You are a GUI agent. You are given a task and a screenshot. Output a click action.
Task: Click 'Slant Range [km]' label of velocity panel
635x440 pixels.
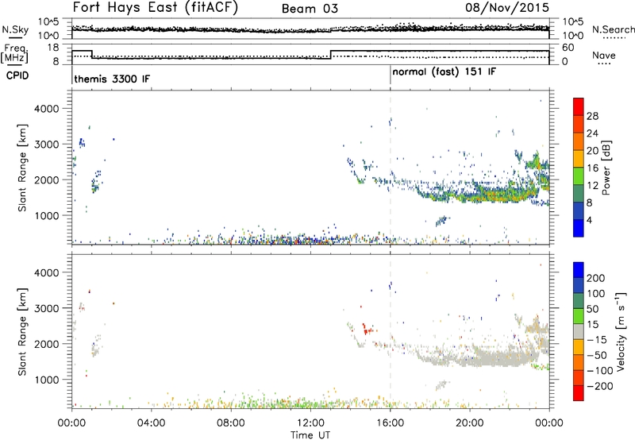tap(22, 332)
